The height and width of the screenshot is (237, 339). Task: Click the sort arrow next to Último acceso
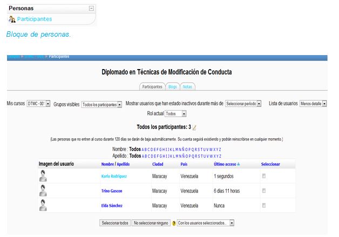(x=239, y=164)
